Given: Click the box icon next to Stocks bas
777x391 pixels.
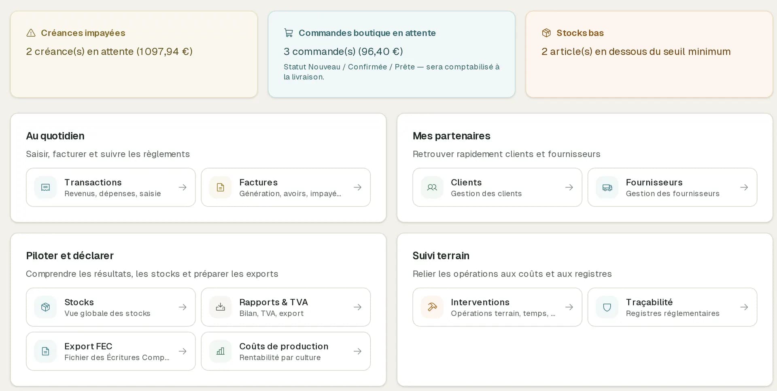Looking at the screenshot, I should pyautogui.click(x=546, y=33).
